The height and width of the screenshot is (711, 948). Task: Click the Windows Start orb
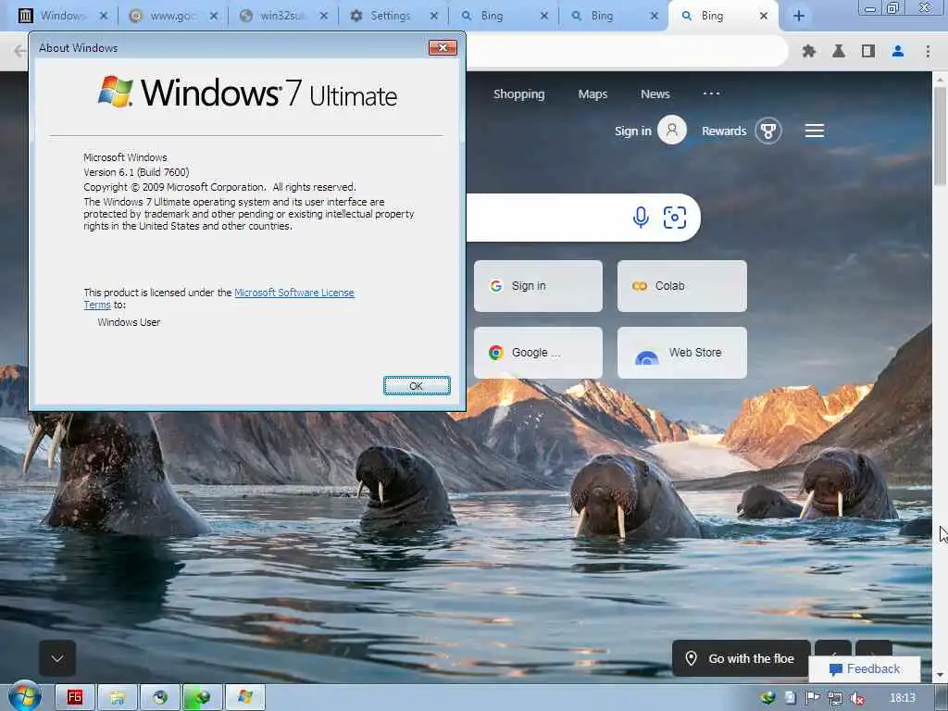point(24,696)
